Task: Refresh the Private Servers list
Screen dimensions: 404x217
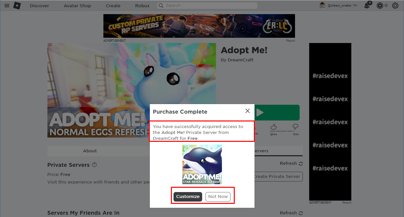Action: pos(291,163)
